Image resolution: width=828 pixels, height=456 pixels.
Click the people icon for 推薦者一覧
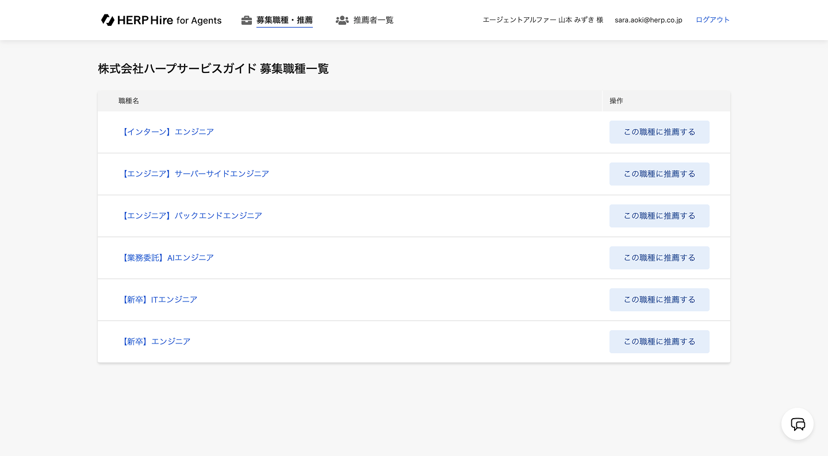coord(342,20)
